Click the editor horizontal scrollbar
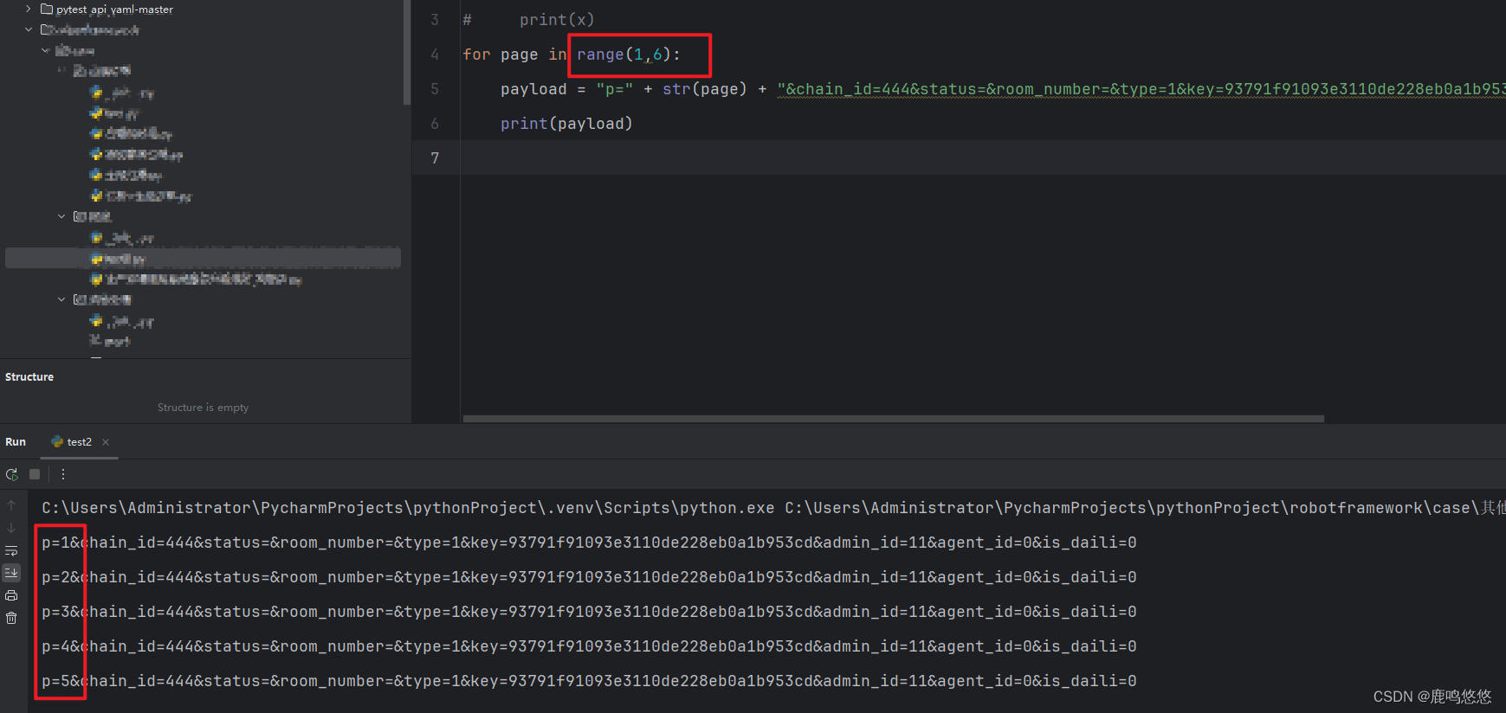The image size is (1506, 713). (x=893, y=419)
